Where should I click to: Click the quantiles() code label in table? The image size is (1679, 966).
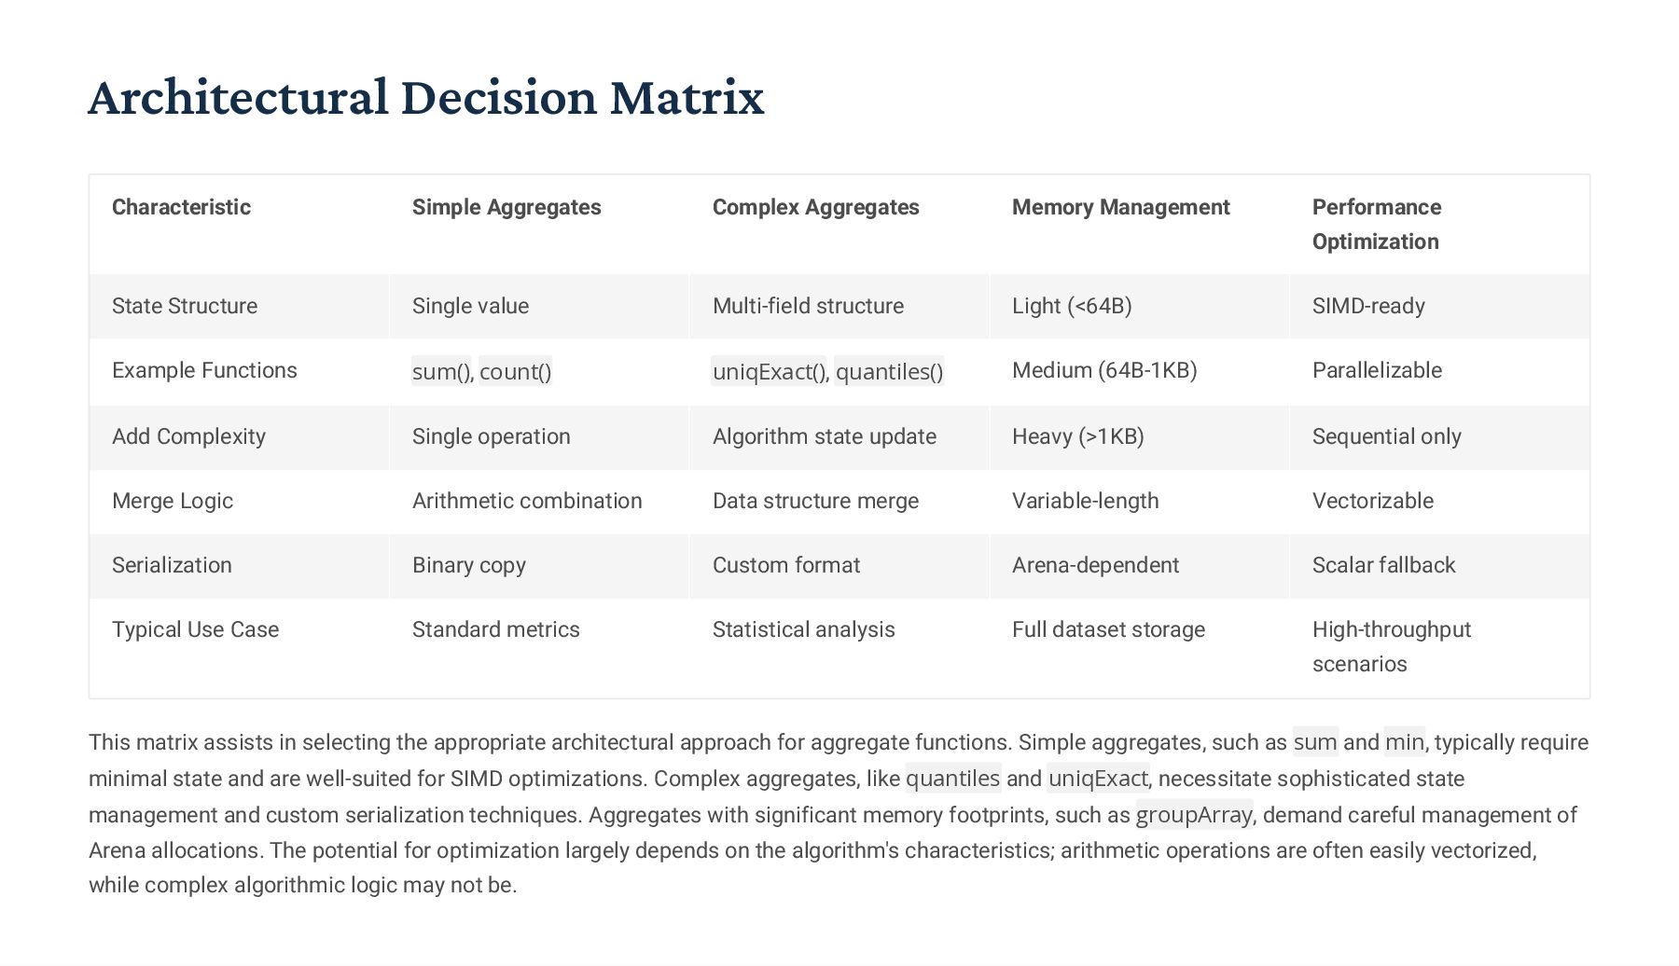(x=889, y=372)
